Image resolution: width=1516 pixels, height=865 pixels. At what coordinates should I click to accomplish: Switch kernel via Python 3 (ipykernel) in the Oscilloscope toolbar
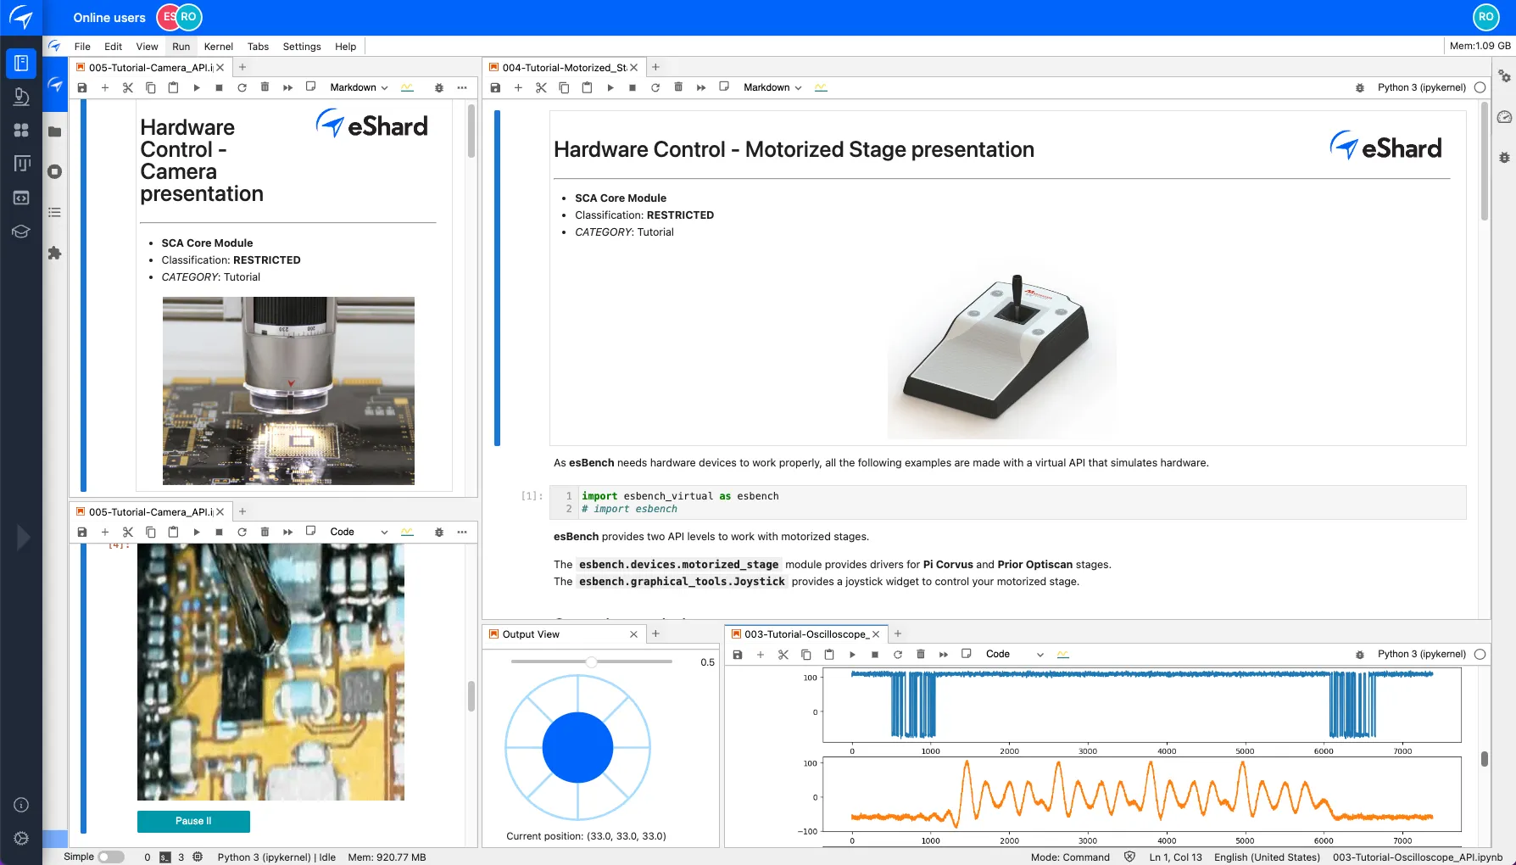click(1421, 654)
